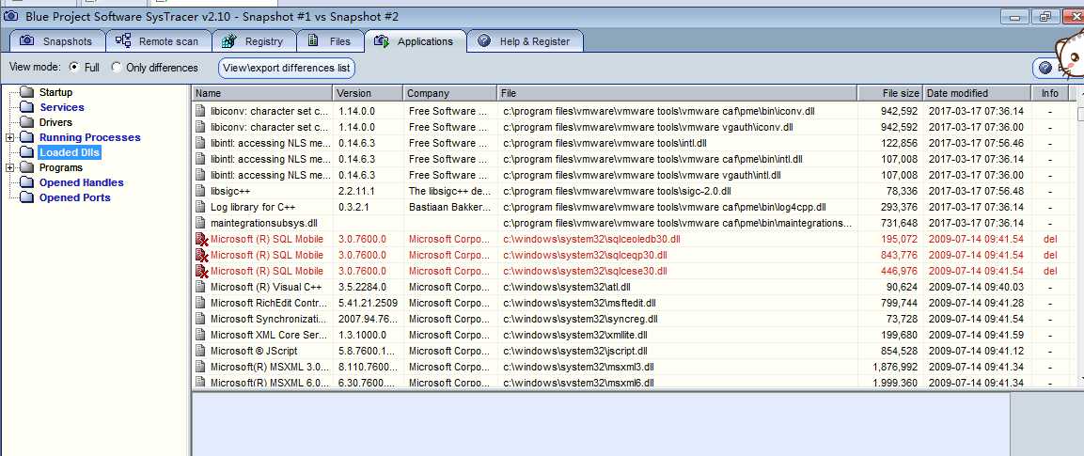Viewport: 1084px width, 456px height.
Task: Click View\export differences list button
Action: [287, 68]
